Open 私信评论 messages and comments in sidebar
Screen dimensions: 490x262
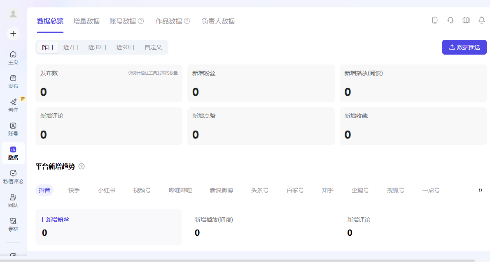pyautogui.click(x=13, y=177)
